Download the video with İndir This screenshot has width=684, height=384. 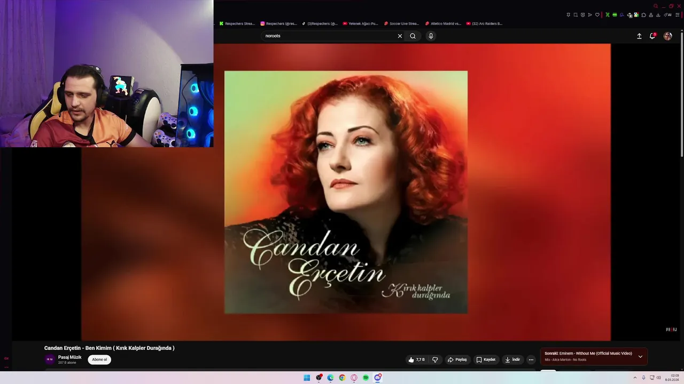point(512,359)
